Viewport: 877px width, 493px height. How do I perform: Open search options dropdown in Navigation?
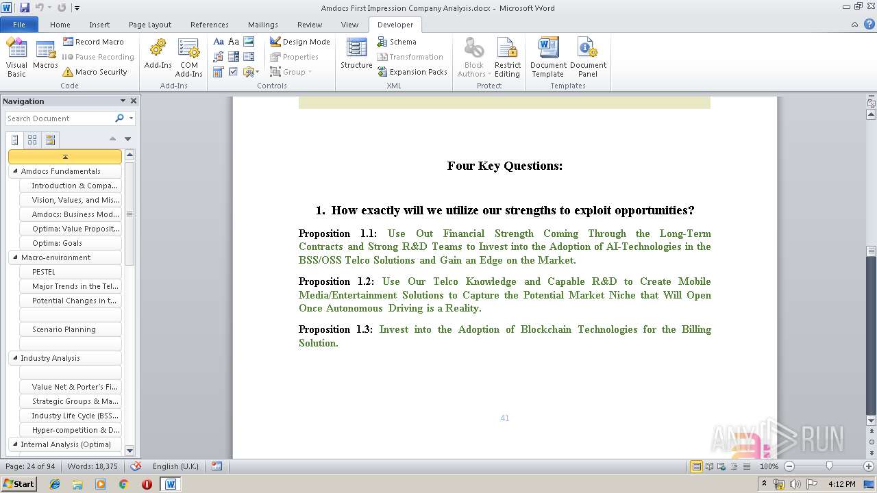point(131,118)
